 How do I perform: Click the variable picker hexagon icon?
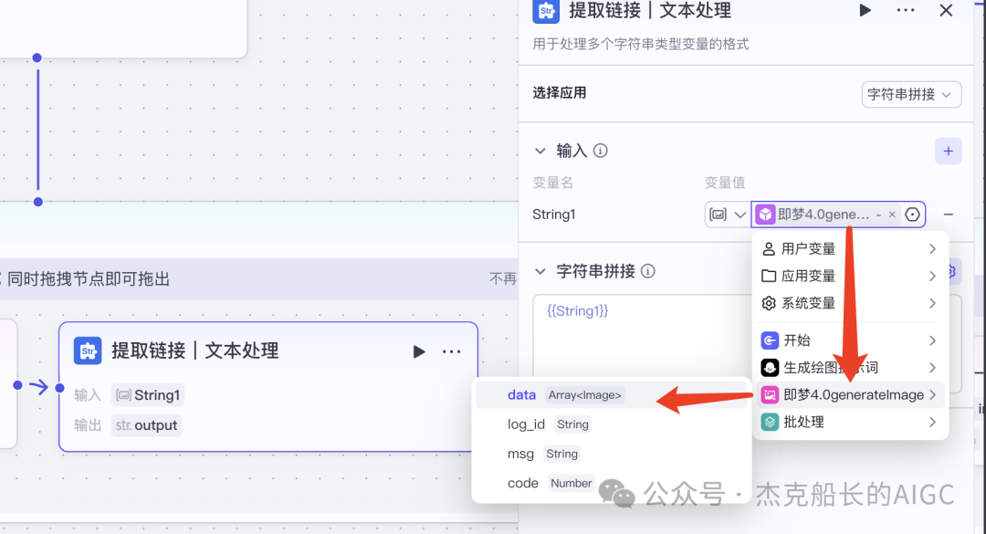point(912,215)
